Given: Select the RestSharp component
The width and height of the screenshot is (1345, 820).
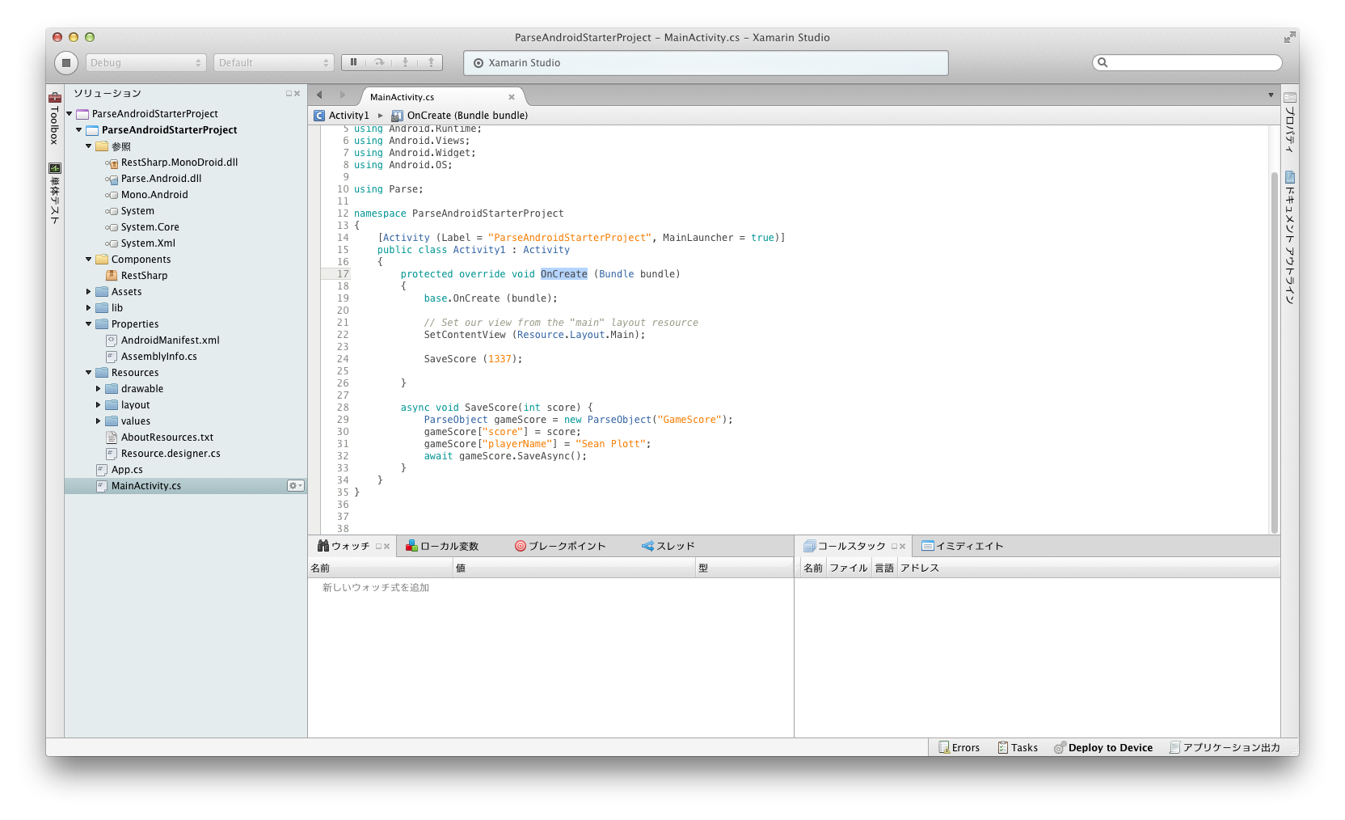Looking at the screenshot, I should click(x=144, y=276).
